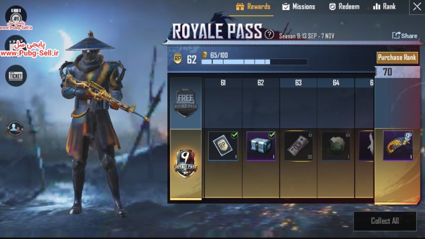Select the golden weapon skin rank 70 reward
Viewport: 425px width, 239px height.
click(x=398, y=145)
